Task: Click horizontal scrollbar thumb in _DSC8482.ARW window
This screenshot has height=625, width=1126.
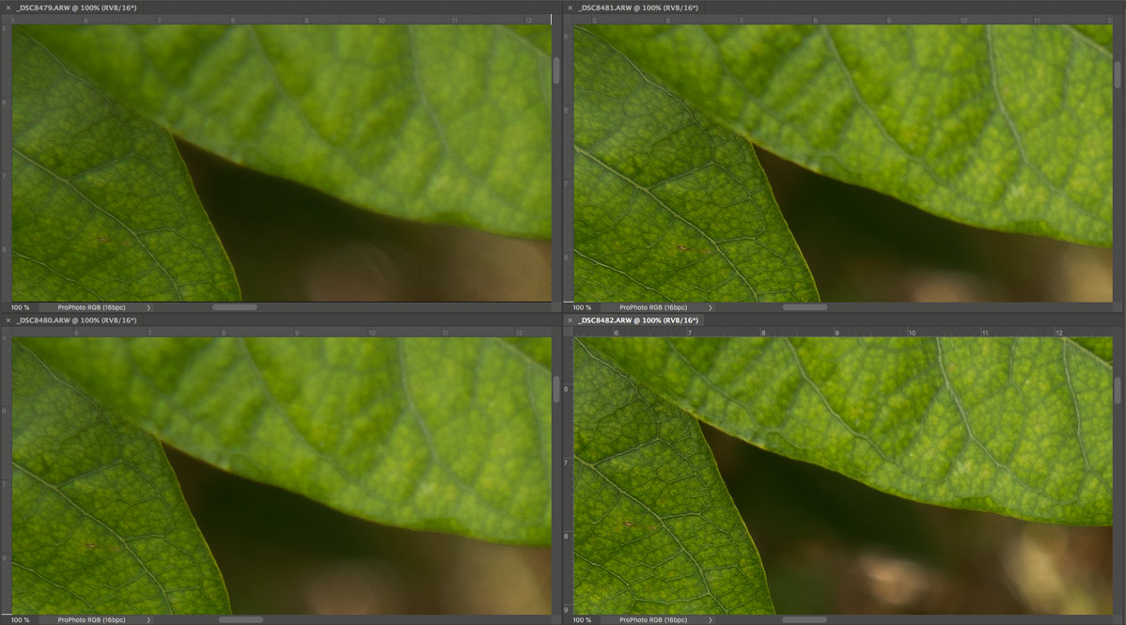Action: click(805, 620)
